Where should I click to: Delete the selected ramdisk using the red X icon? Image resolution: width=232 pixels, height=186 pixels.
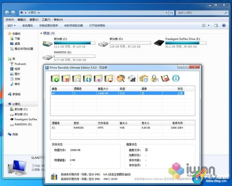[x=66, y=78]
